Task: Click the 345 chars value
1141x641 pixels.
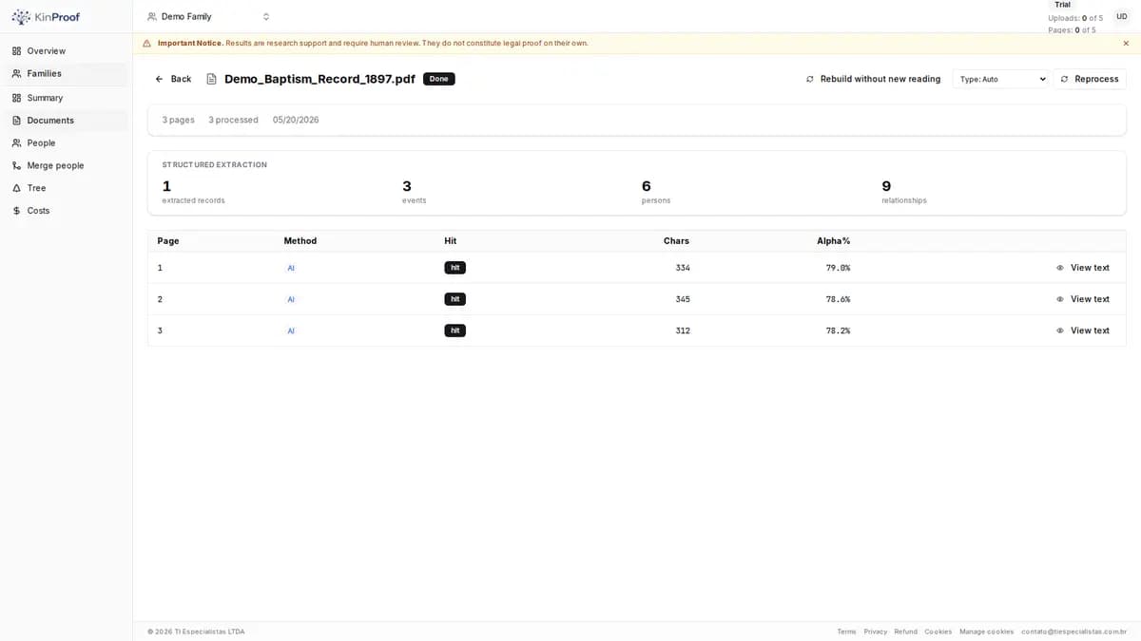Action: pyautogui.click(x=683, y=299)
